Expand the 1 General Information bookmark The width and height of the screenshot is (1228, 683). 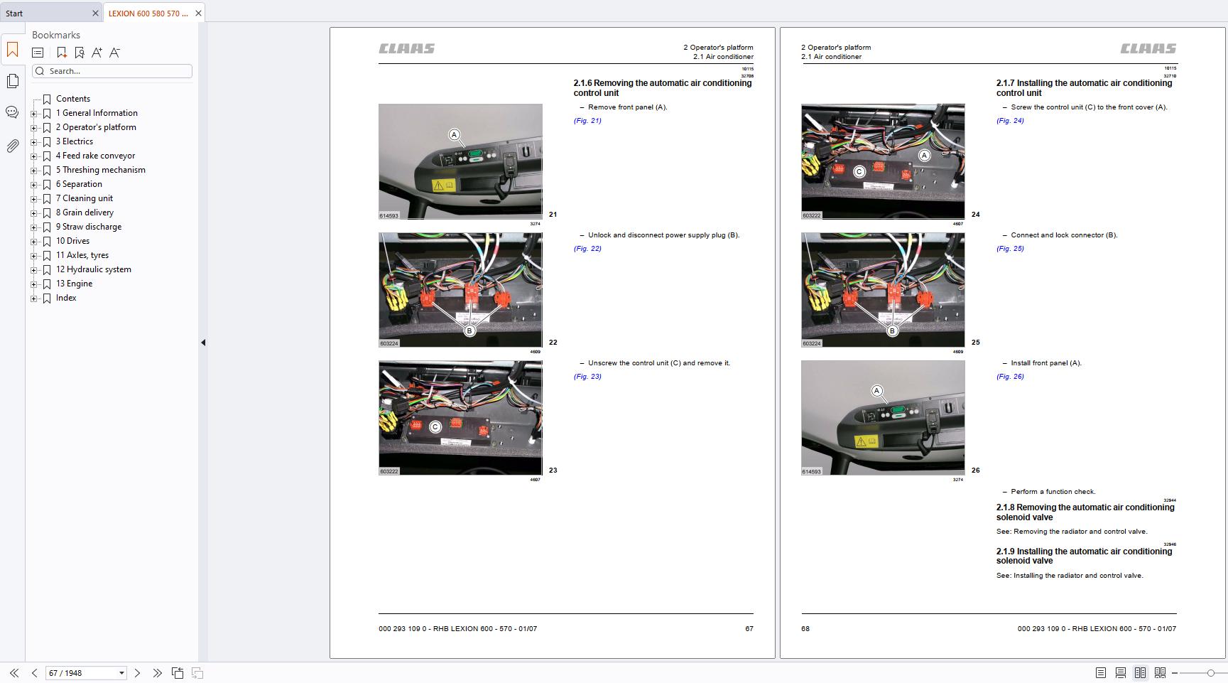point(33,113)
